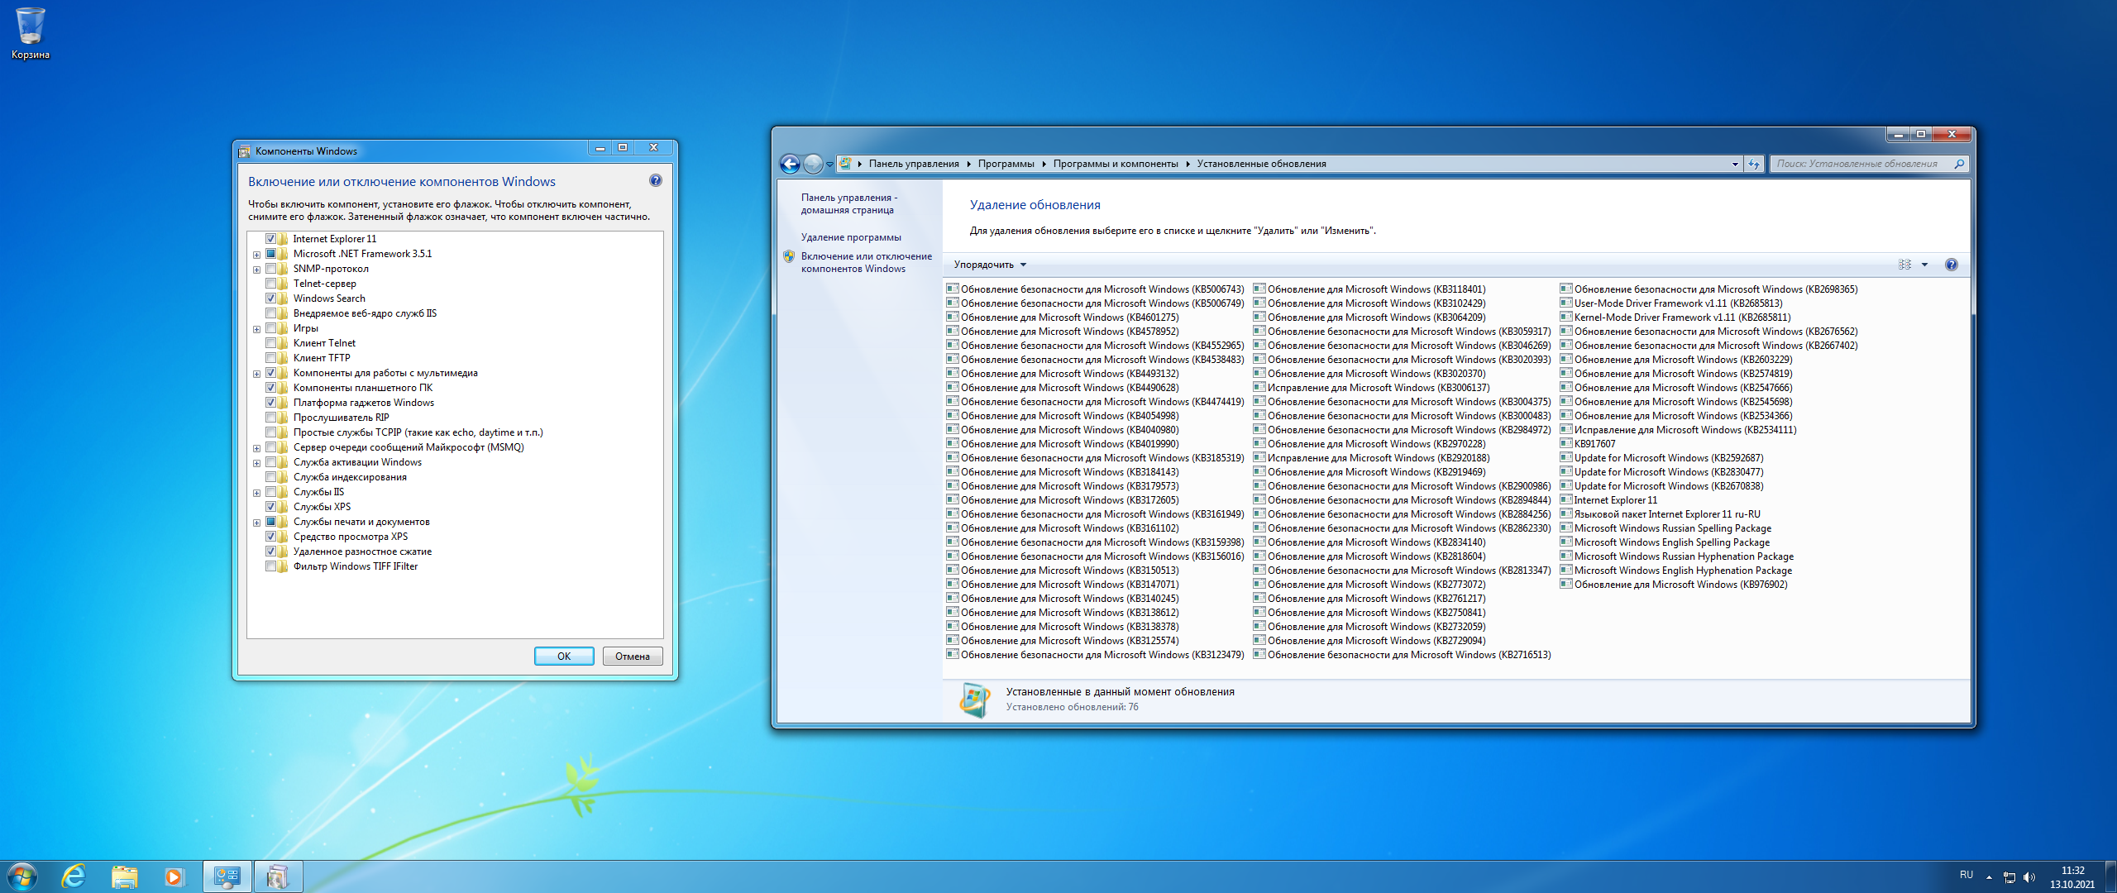2117x893 pixels.
Task: Launch Windows Media Player from the taskbar
Action: click(x=174, y=876)
